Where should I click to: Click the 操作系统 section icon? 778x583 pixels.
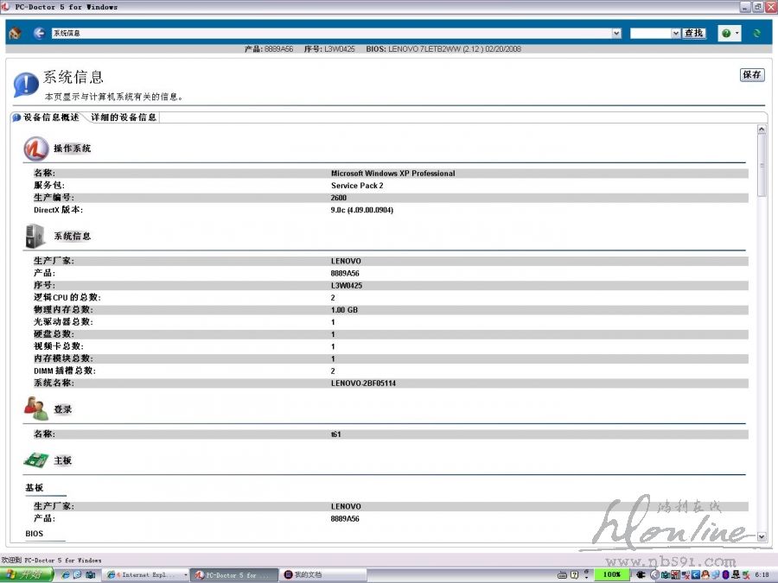click(x=35, y=149)
